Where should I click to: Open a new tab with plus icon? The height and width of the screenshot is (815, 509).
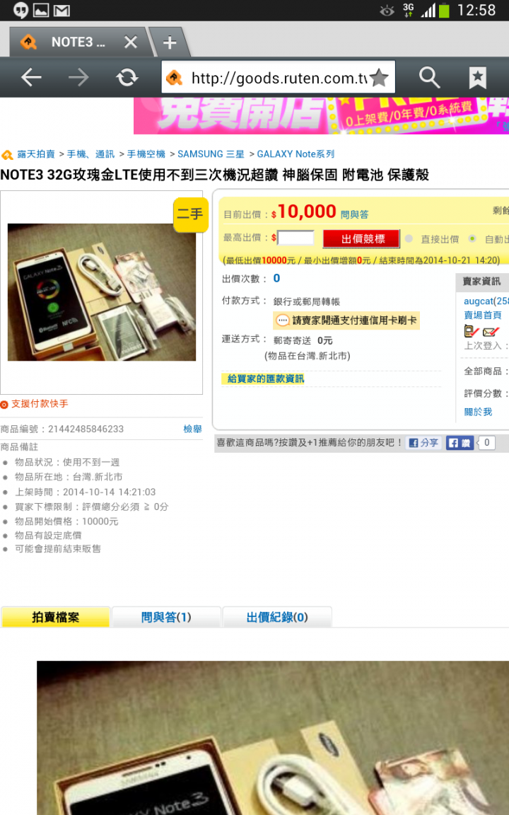[x=170, y=42]
